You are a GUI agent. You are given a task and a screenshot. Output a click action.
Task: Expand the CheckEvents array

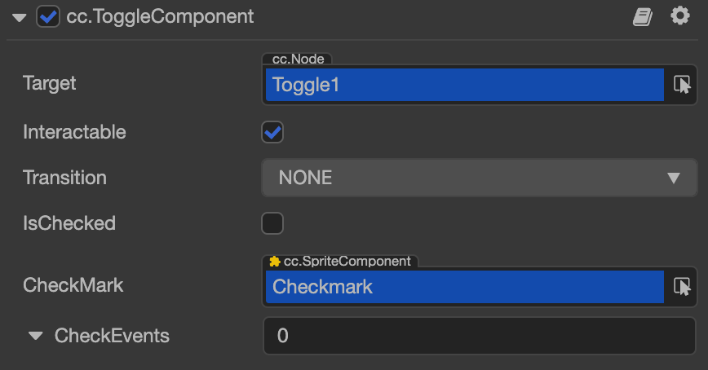click(x=36, y=336)
